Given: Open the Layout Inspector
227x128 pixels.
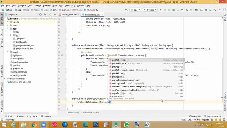Looking at the screenshot, I should [213, 116].
